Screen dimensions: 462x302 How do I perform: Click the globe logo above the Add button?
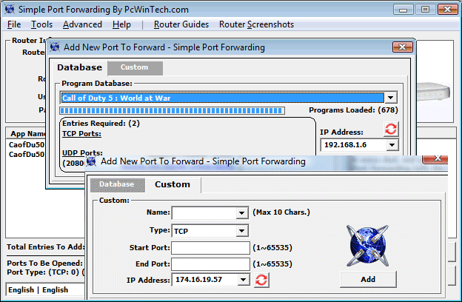tap(368, 246)
